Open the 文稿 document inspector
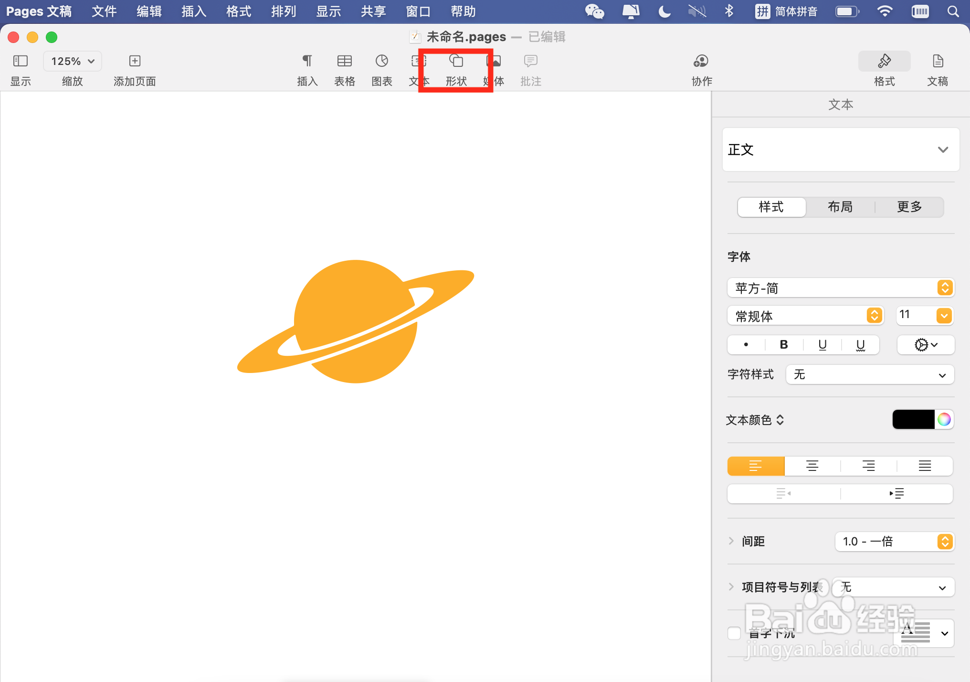The width and height of the screenshot is (970, 682). (x=938, y=61)
